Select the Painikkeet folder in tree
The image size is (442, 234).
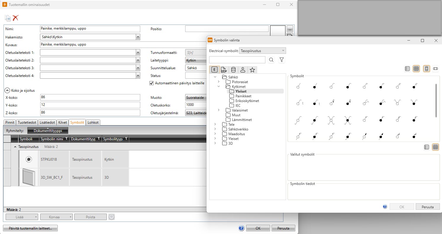point(243,96)
